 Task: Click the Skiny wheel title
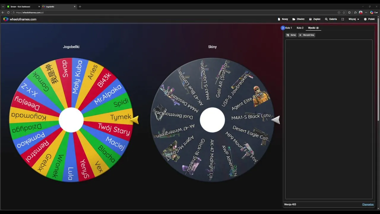tap(212, 47)
